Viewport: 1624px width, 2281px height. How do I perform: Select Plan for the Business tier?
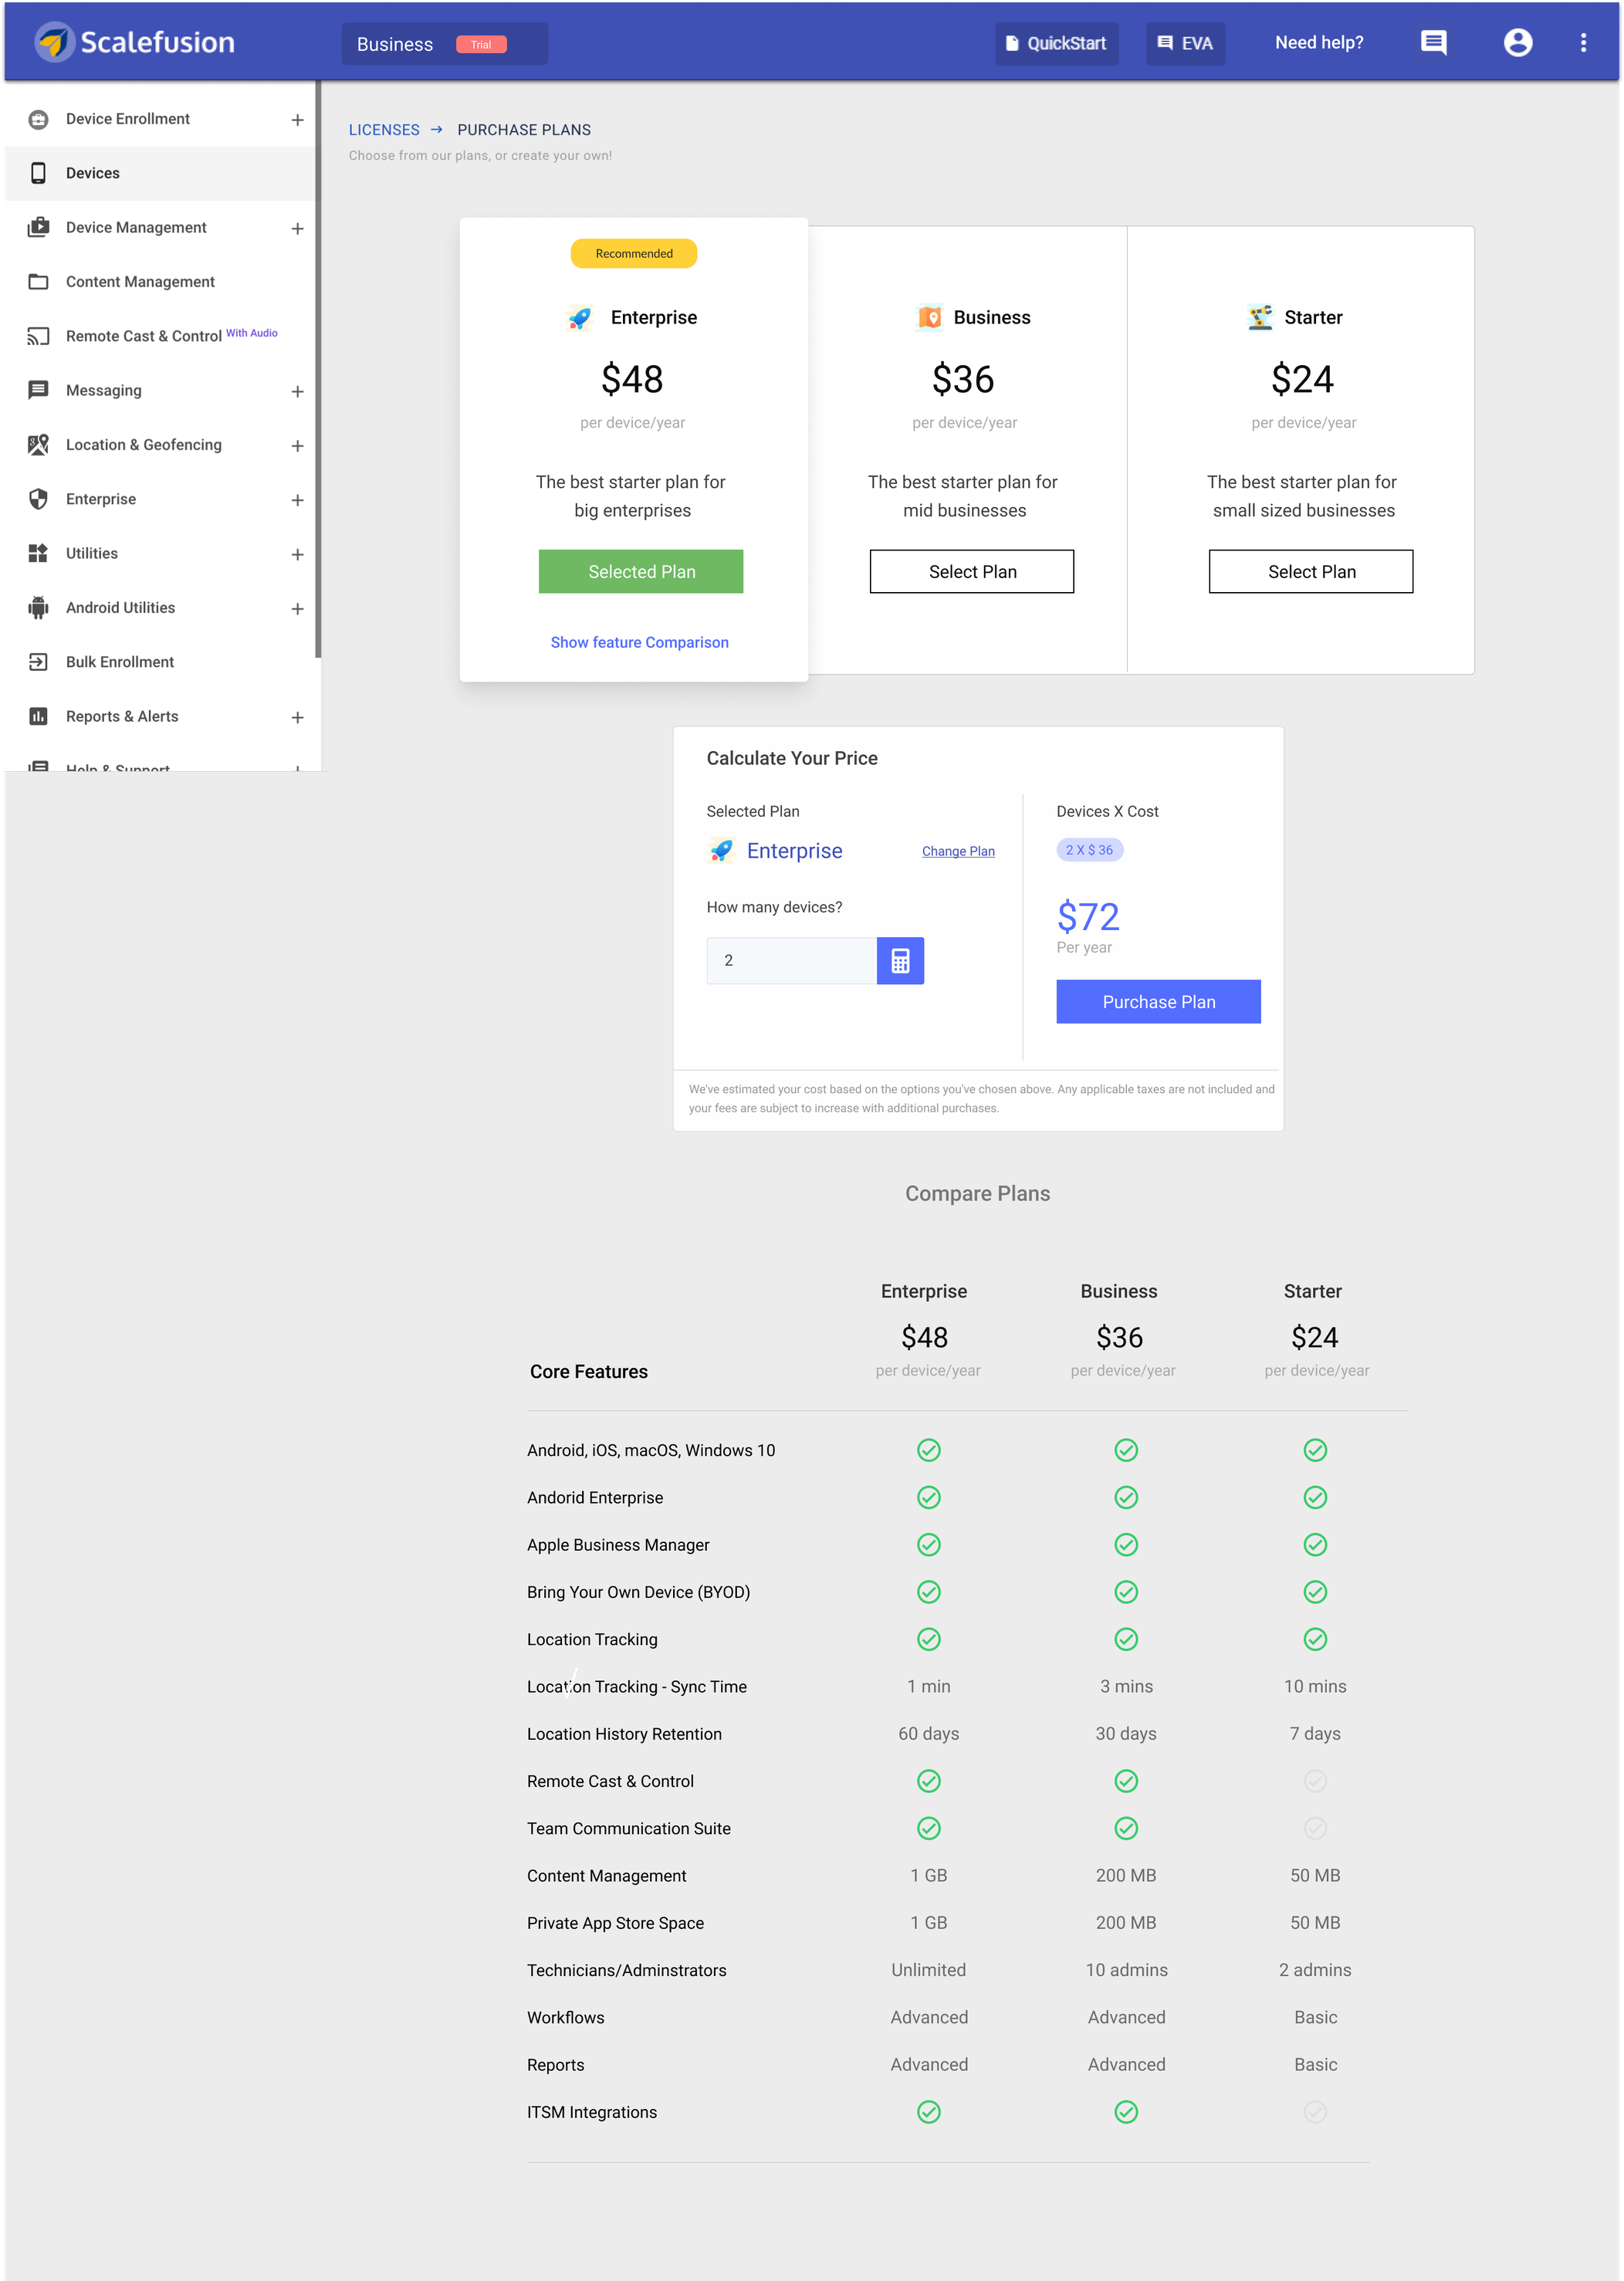pyautogui.click(x=972, y=571)
